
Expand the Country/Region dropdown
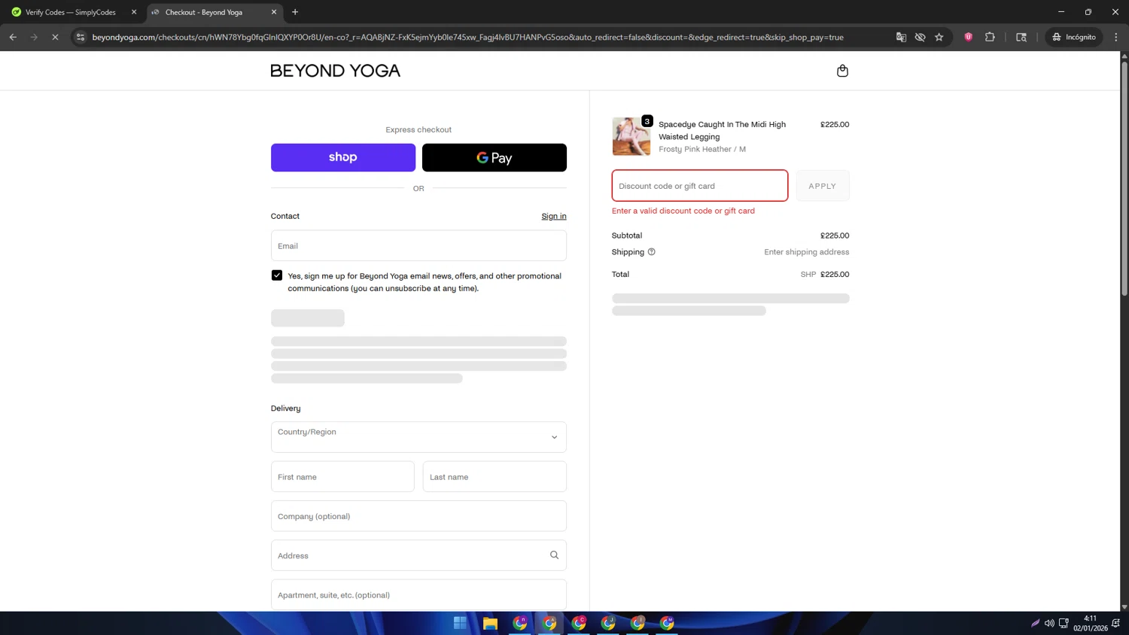[418, 437]
